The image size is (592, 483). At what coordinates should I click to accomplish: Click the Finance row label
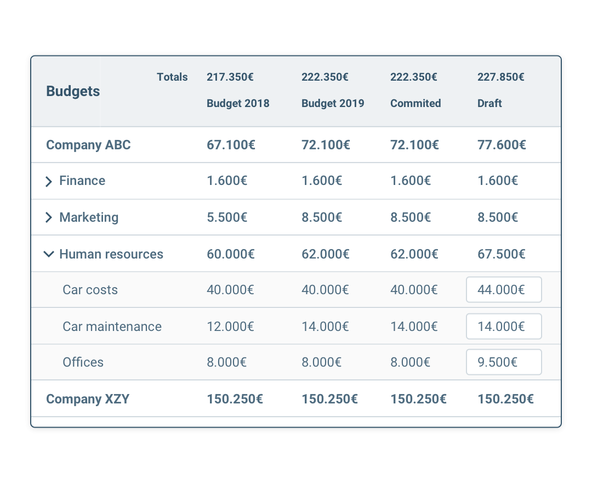click(x=82, y=181)
